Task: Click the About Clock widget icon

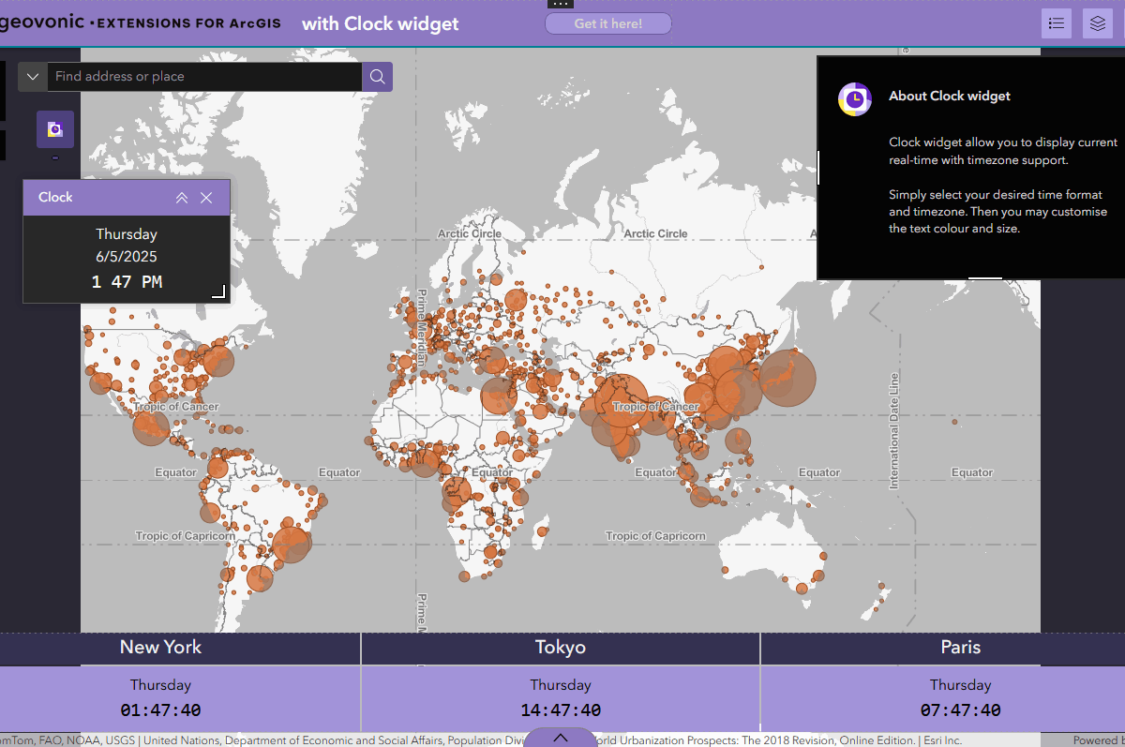Action: [x=855, y=98]
